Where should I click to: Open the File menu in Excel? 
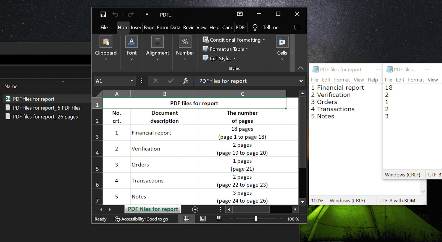click(x=104, y=28)
